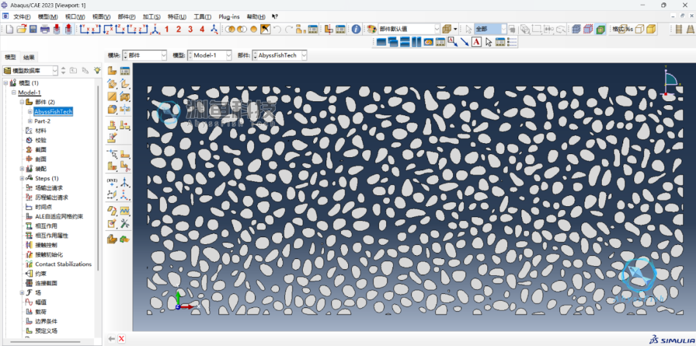This screenshot has height=346, width=696.
Task: Open the query information icon
Action: 356,29
